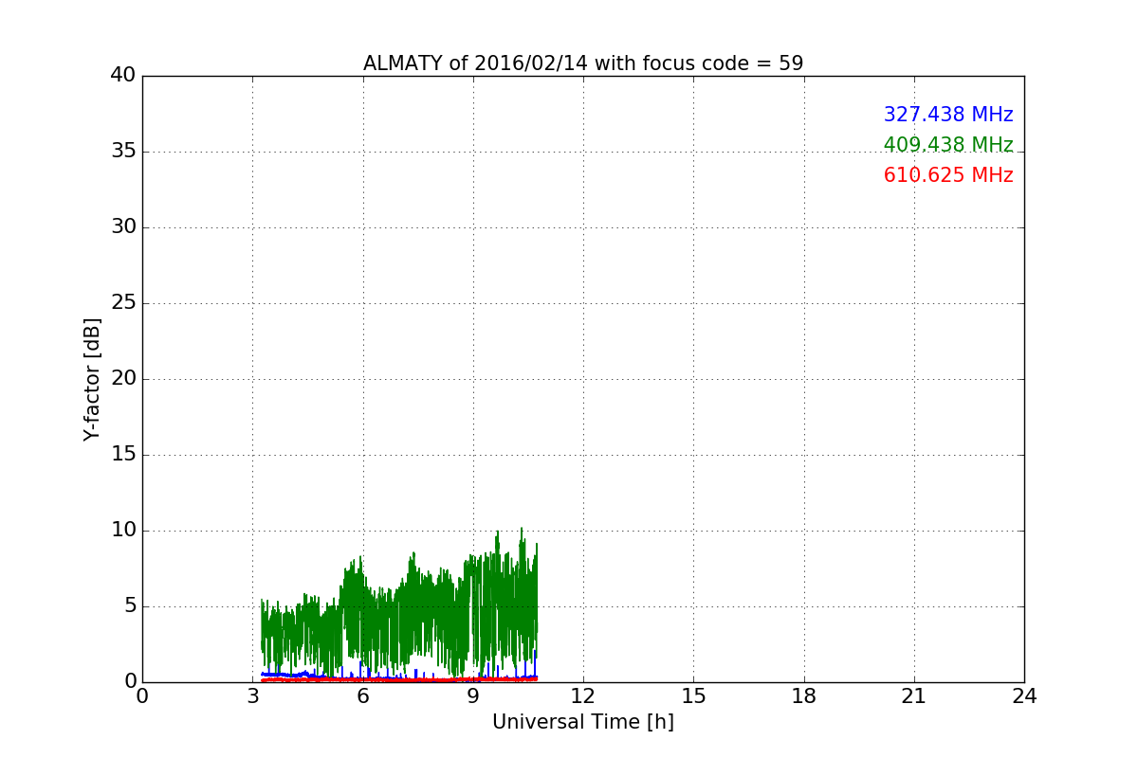Click the x-axis tick label 3
This screenshot has width=1138, height=758.
[252, 695]
